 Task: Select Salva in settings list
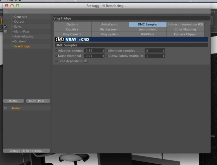[x=18, y=26]
